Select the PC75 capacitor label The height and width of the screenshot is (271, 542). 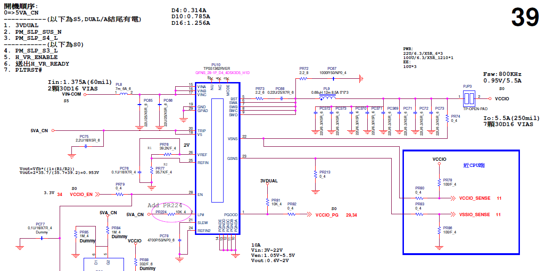[84, 136]
